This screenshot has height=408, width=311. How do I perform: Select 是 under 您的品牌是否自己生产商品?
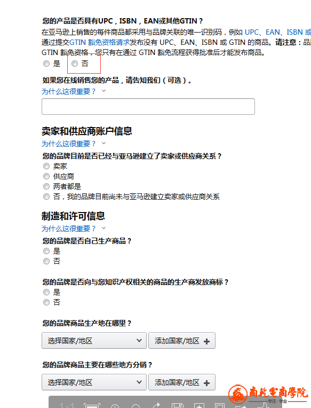[x=46, y=251]
